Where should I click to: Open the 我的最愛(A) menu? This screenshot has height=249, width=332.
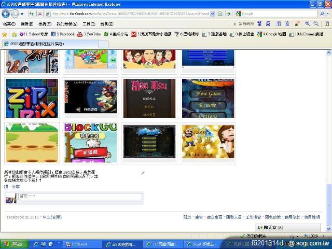(x=67, y=24)
